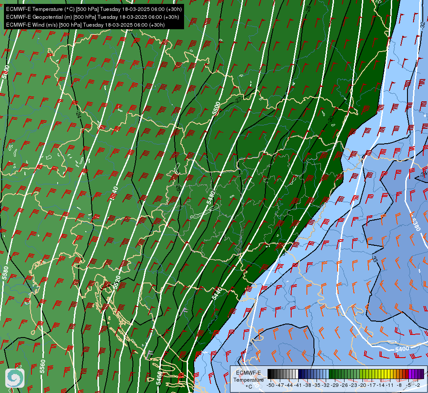Click the 5580 geopotential contour label
428x393 pixels.
5,273
